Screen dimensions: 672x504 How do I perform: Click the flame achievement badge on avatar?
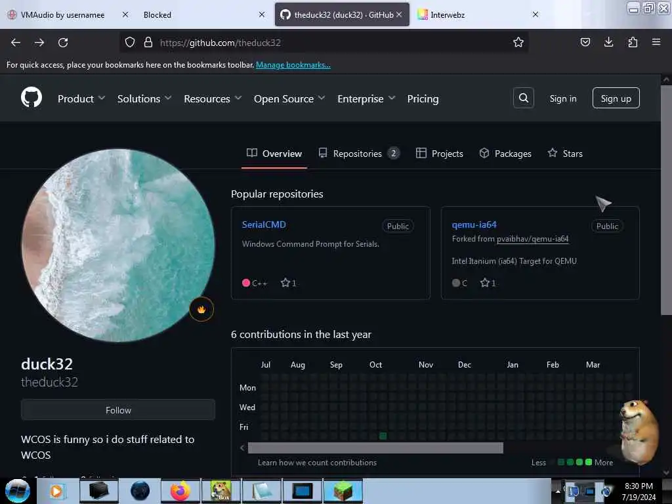pos(201,309)
